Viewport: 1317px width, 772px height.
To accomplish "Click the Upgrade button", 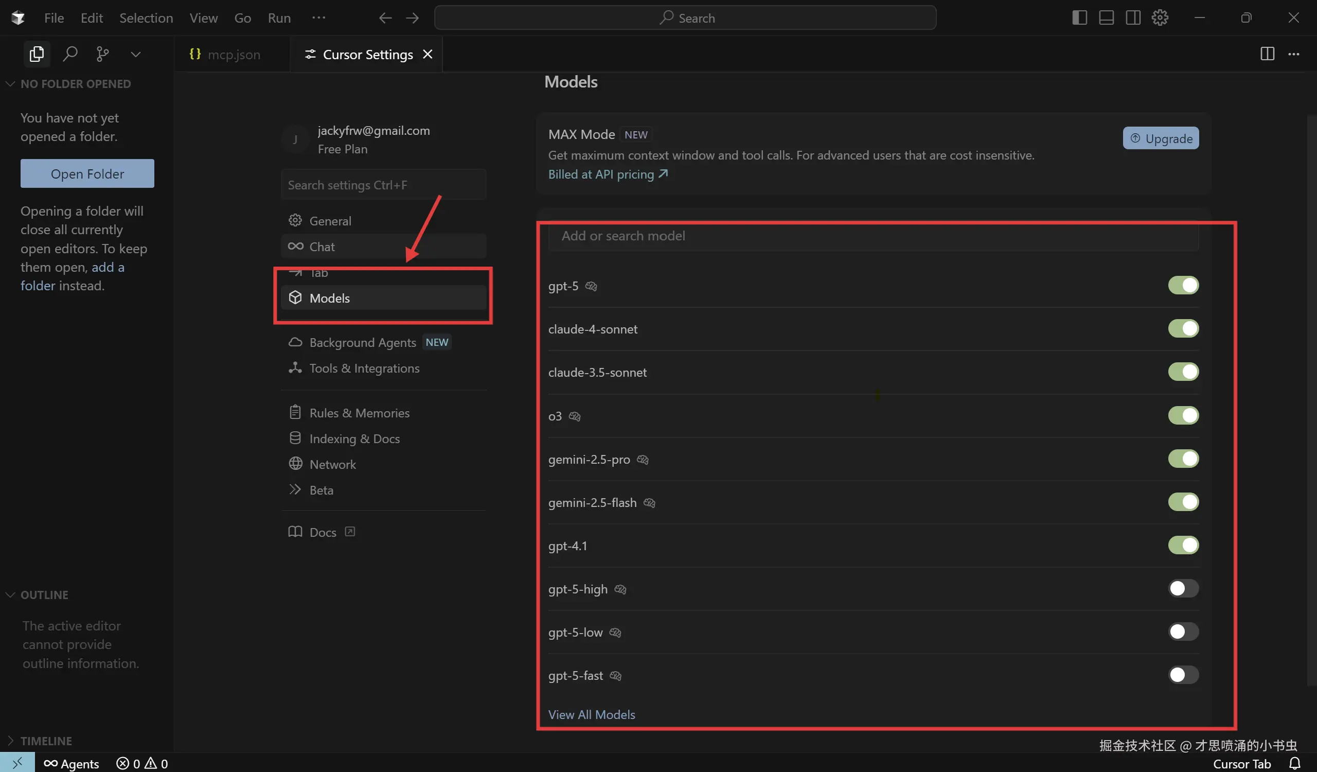I will click(x=1160, y=138).
